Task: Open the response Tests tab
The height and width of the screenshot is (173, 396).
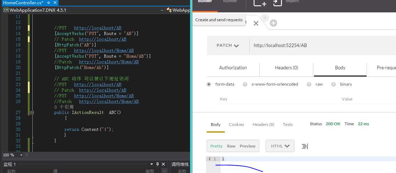Action: (x=288, y=125)
